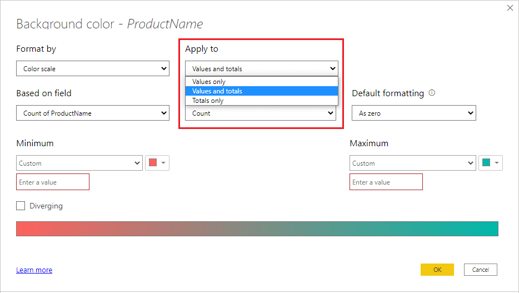Click the teal Maximum color swatch
Viewport: 519px width, 293px height.
point(486,162)
